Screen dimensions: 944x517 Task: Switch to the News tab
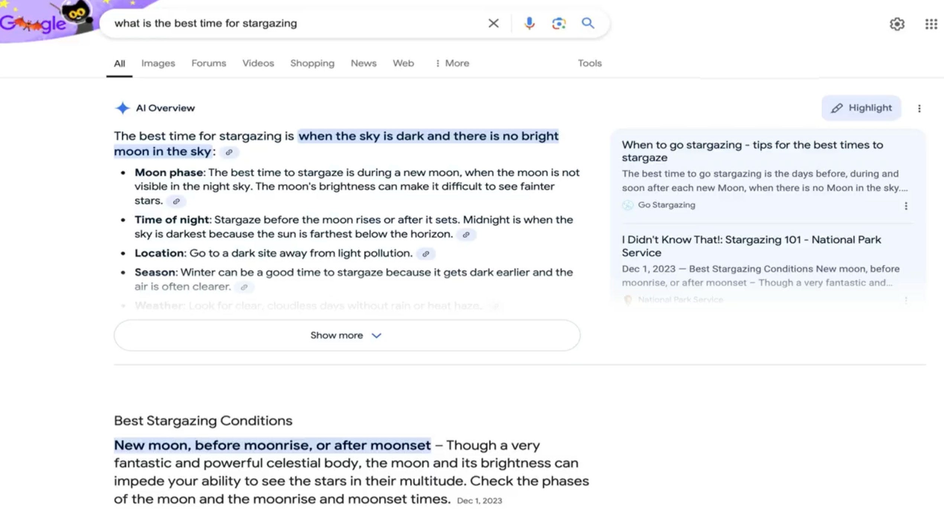pos(363,64)
